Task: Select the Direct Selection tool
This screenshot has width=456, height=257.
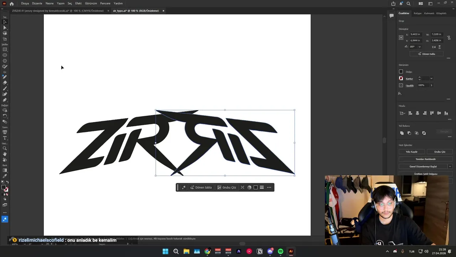Action: pyautogui.click(x=5, y=27)
